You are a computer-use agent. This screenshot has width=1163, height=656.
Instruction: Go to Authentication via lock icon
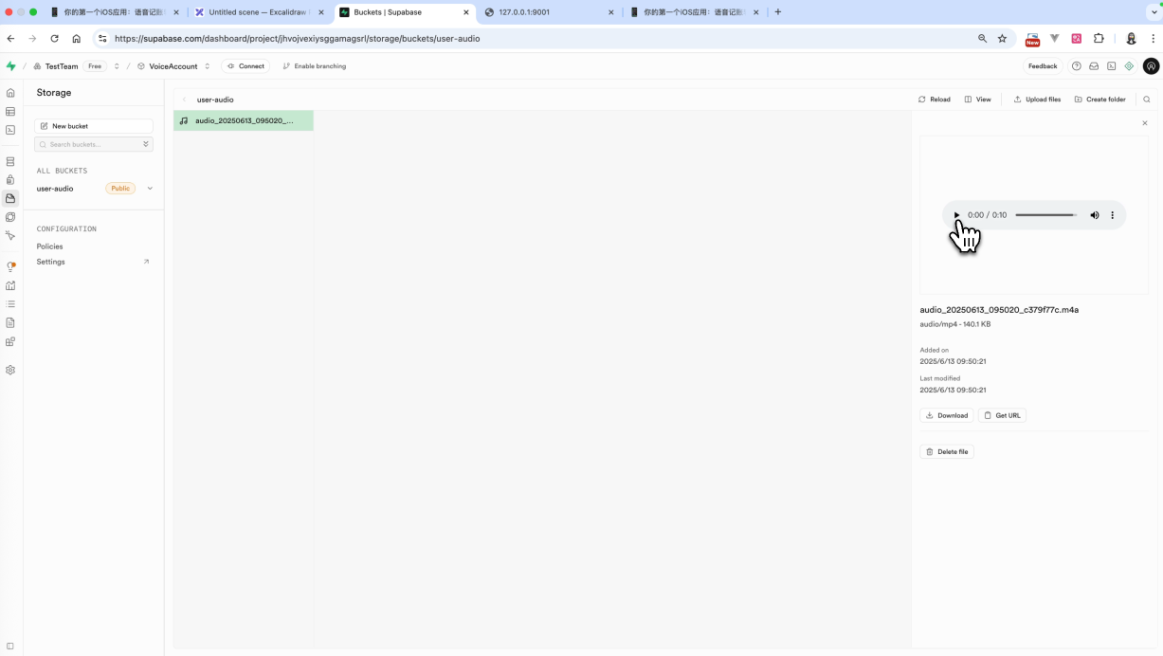[10, 180]
